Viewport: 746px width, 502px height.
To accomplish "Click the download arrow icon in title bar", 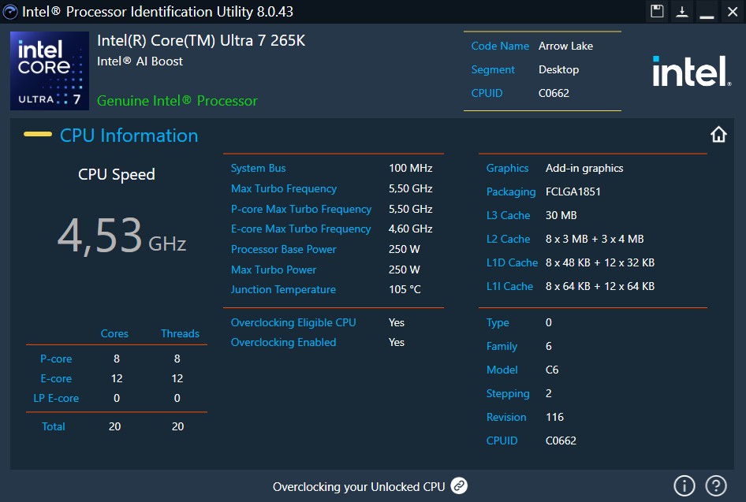I will [x=681, y=11].
